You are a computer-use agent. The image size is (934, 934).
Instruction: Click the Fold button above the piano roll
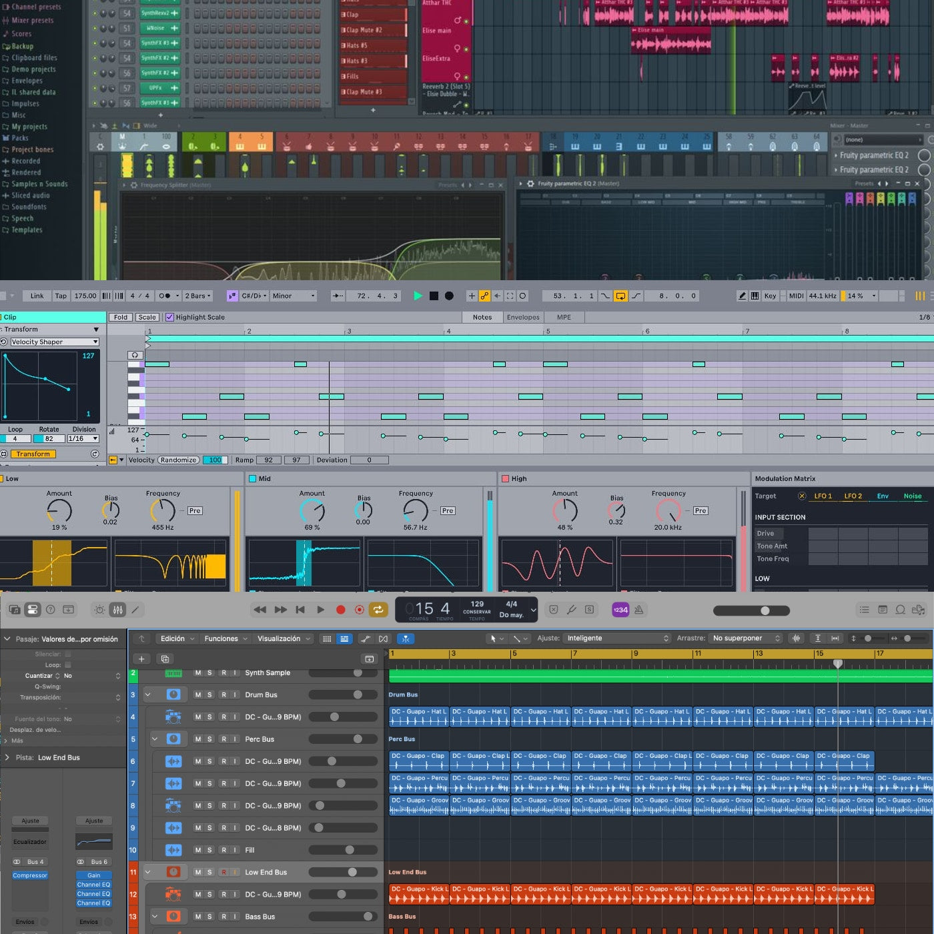[120, 317]
